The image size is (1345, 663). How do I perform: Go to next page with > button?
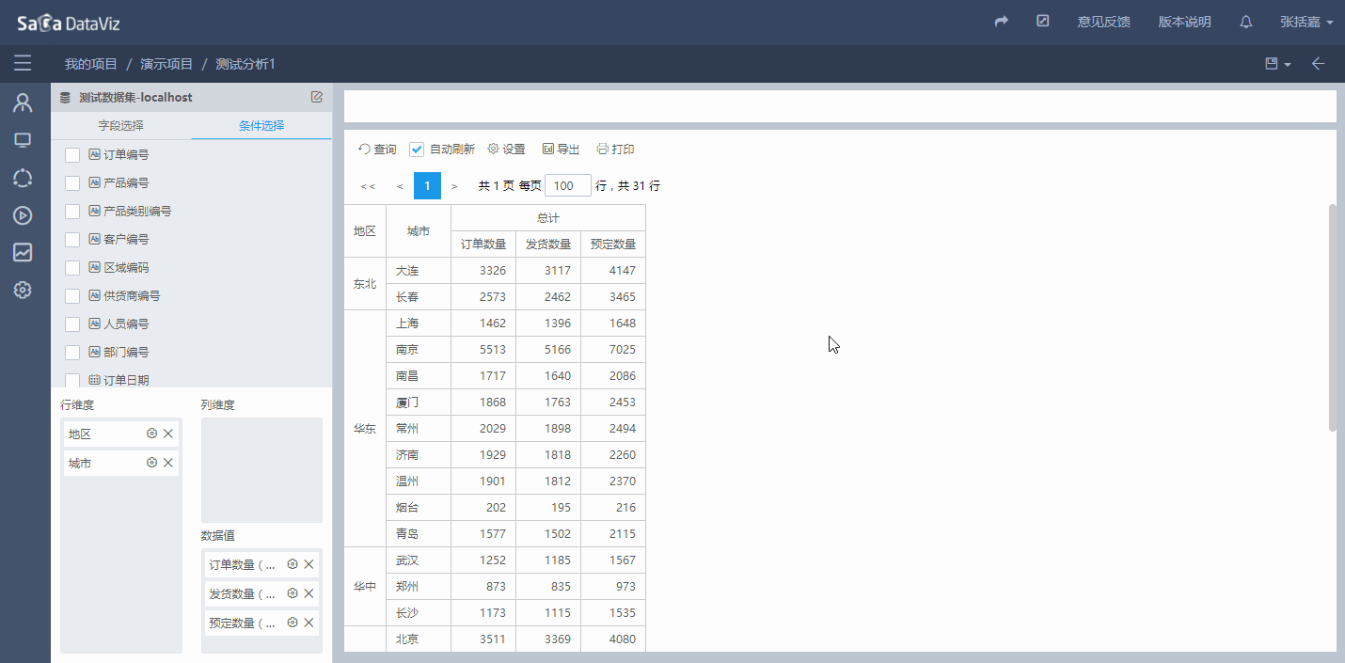click(x=454, y=186)
